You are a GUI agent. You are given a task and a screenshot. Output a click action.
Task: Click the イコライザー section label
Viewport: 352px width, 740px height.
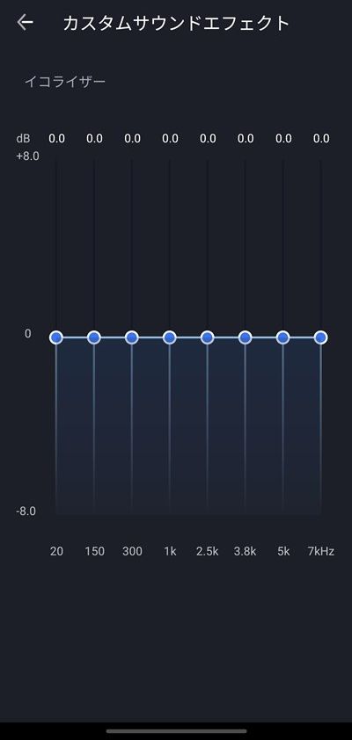pyautogui.click(x=65, y=82)
